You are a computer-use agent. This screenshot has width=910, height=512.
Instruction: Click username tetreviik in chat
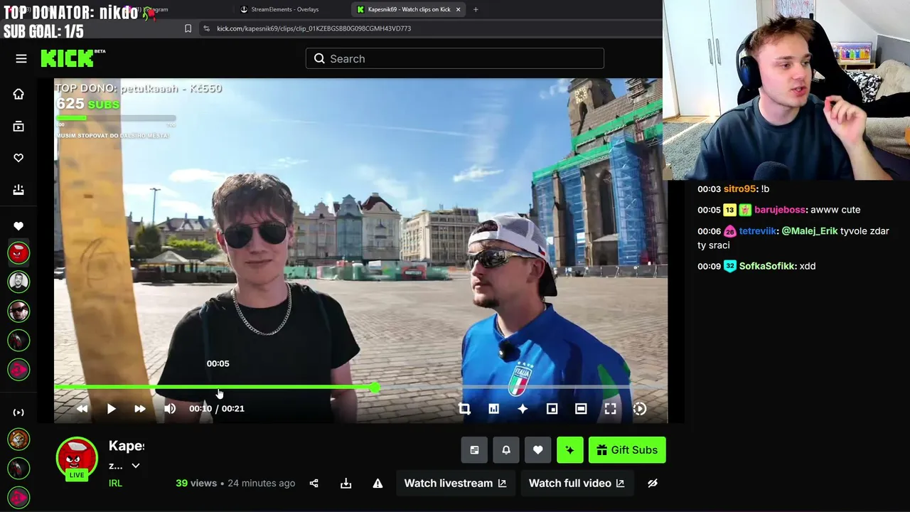tap(758, 231)
